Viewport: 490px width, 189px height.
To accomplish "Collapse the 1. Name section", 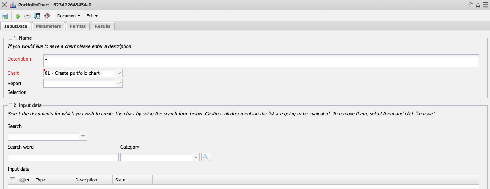I will (x=10, y=38).
